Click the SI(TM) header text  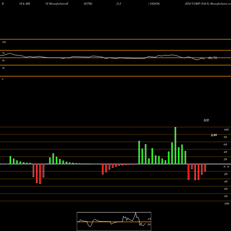click(88, 4)
